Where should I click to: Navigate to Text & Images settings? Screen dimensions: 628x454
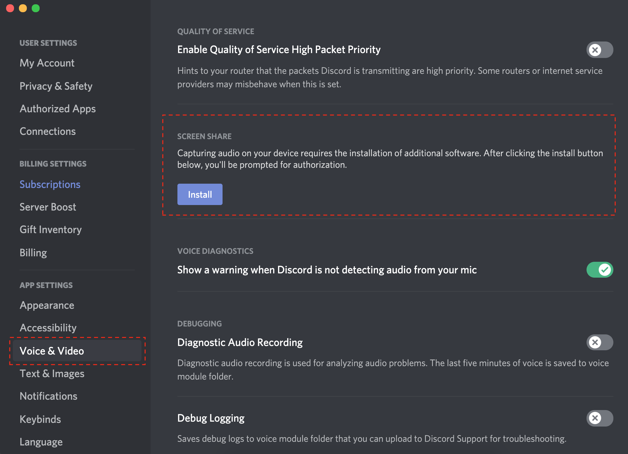(52, 374)
